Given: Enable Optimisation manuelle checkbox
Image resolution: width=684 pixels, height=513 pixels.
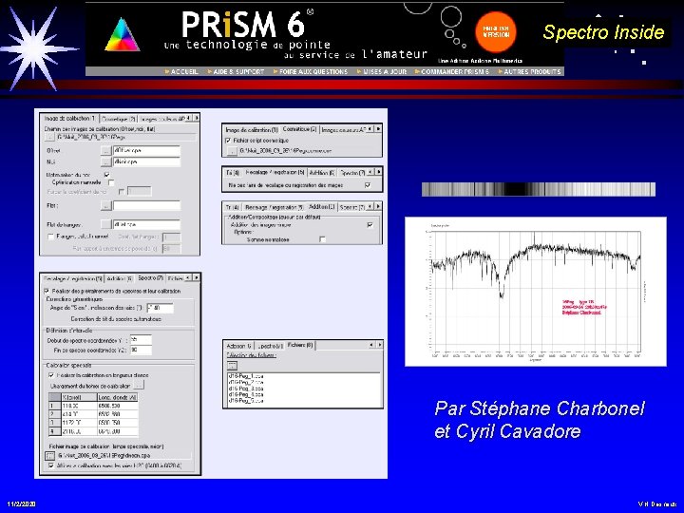Looking at the screenshot, I should [111, 182].
